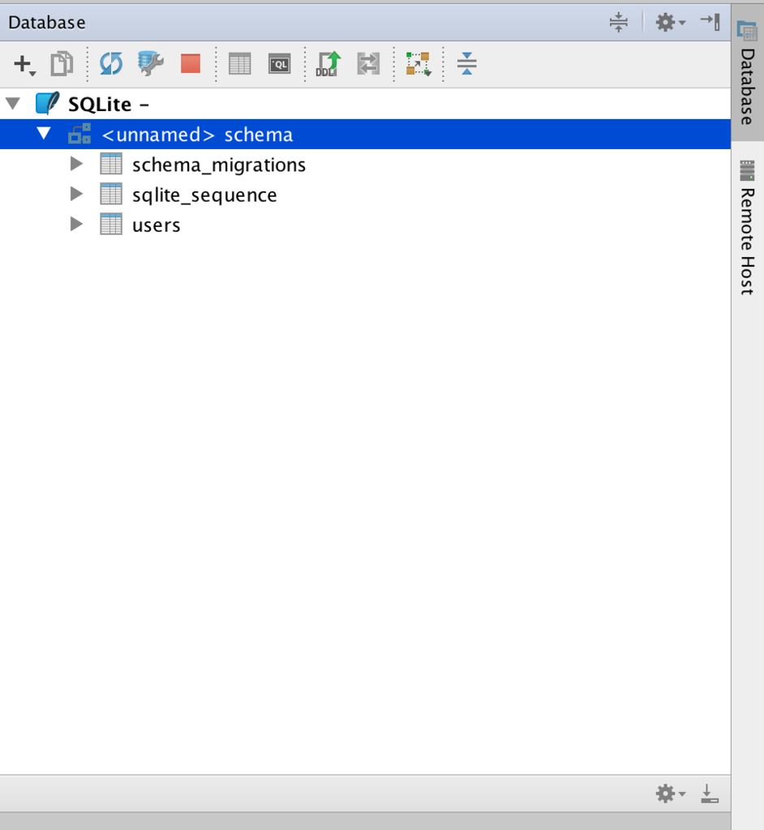Click the bottom download-style icon
The width and height of the screenshot is (764, 830).
click(710, 794)
